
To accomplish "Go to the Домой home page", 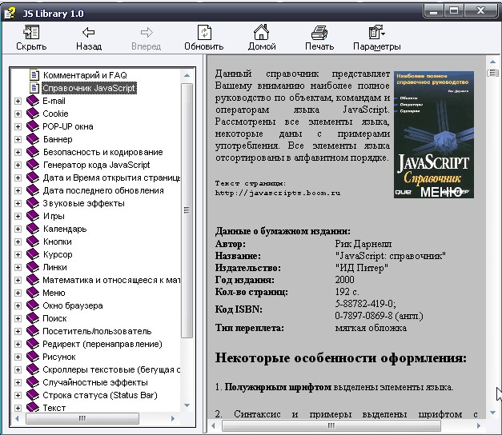I will point(261,32).
